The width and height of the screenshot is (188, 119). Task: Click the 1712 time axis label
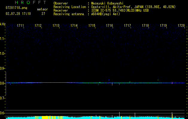tap(38, 26)
